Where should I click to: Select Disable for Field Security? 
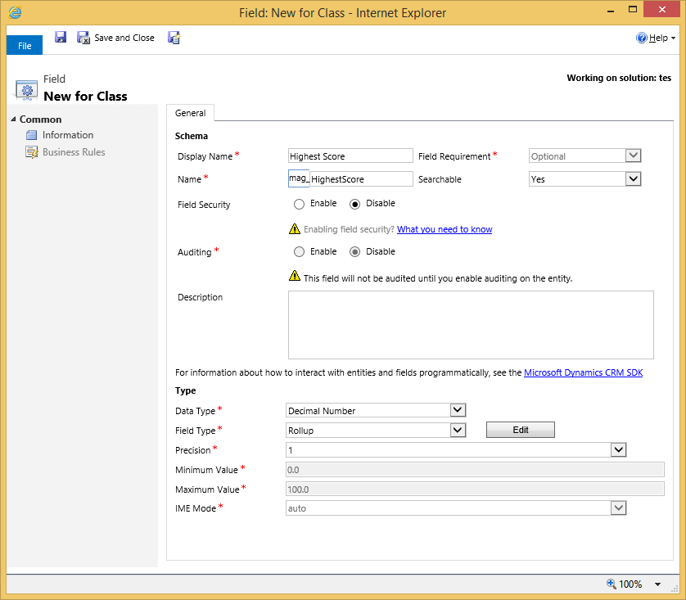[x=355, y=204]
